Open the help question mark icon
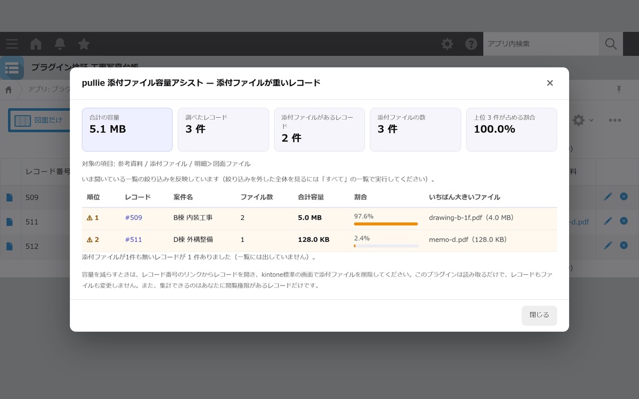The width and height of the screenshot is (639, 399). tap(471, 44)
